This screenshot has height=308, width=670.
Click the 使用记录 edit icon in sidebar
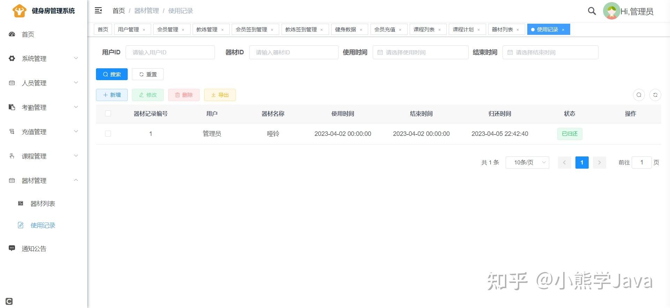21,225
